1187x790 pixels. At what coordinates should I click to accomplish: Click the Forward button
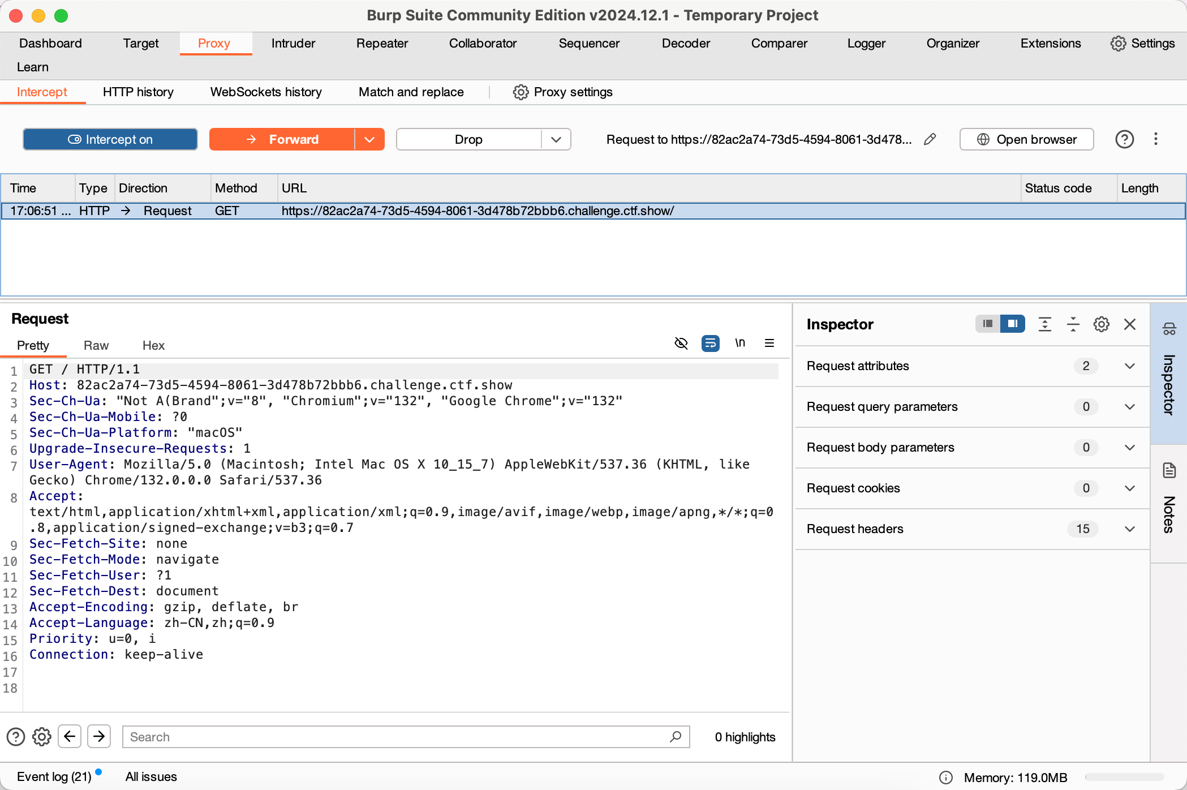point(282,139)
